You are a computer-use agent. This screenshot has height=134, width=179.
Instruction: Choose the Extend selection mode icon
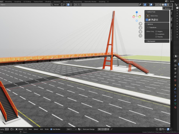tap(150, 20)
